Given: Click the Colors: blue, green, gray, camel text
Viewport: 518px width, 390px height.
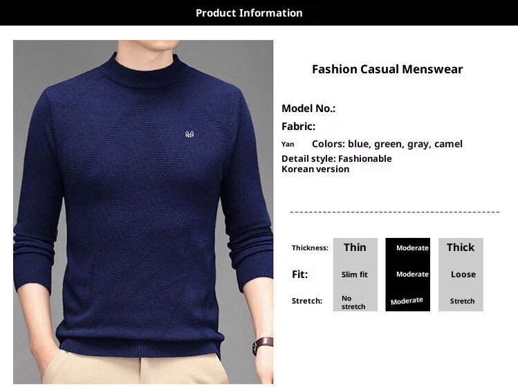Looking at the screenshot, I should click(x=387, y=144).
